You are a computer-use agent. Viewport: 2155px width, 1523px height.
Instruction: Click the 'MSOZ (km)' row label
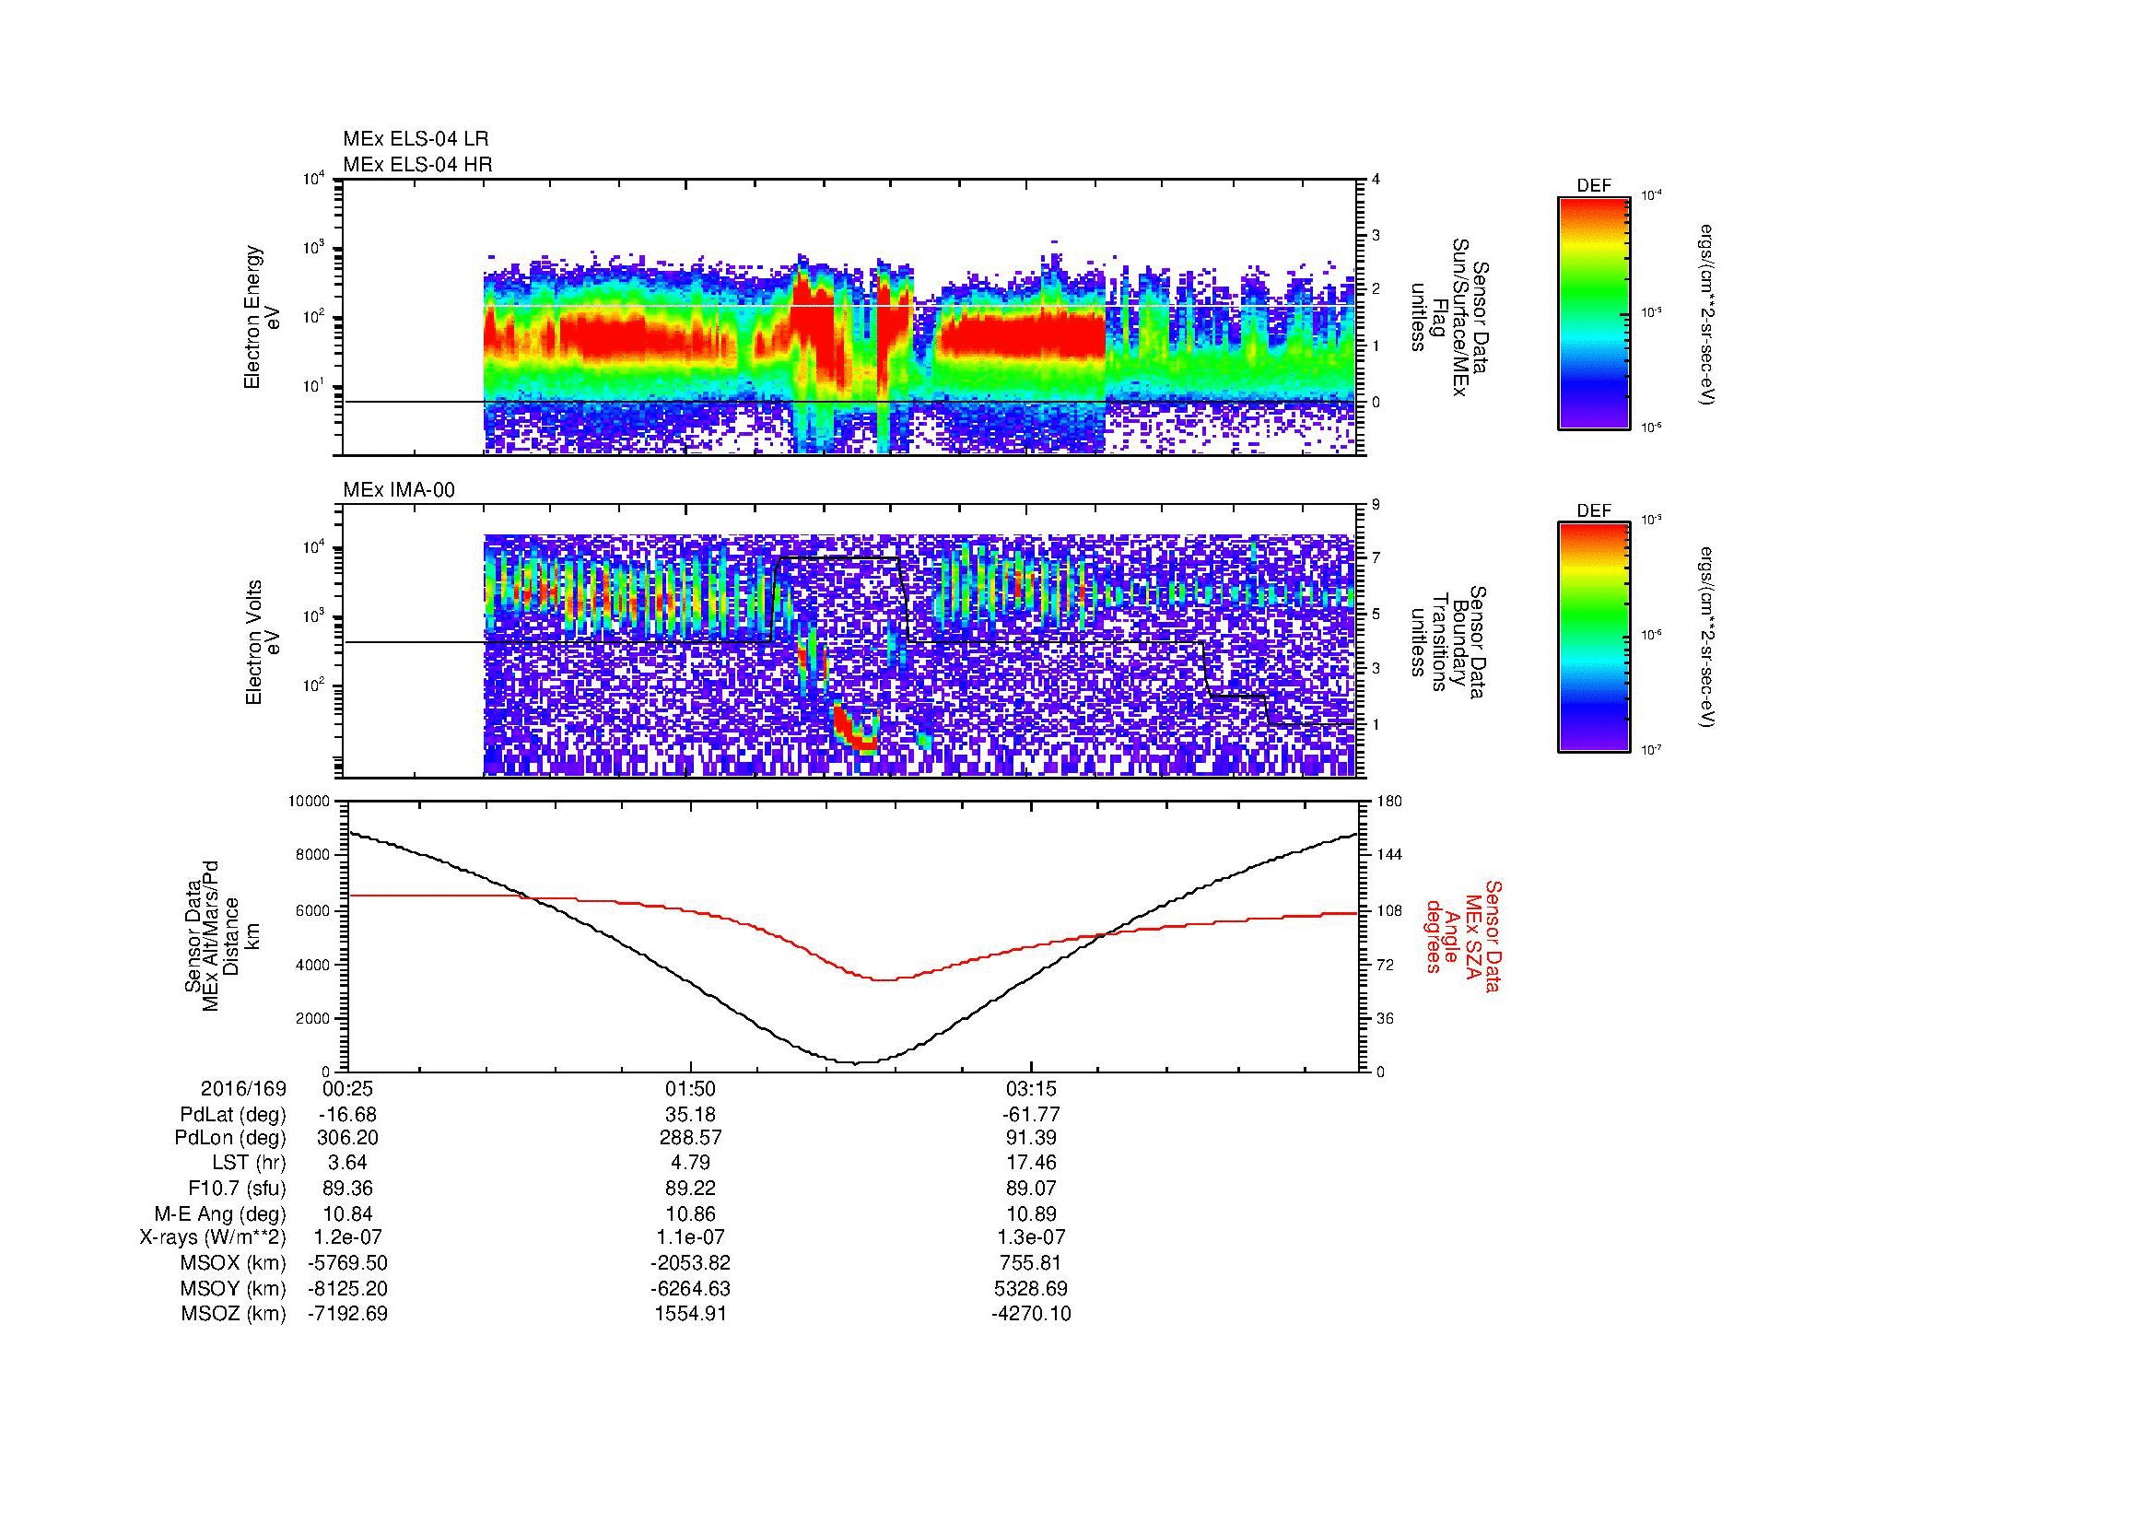coord(234,1314)
